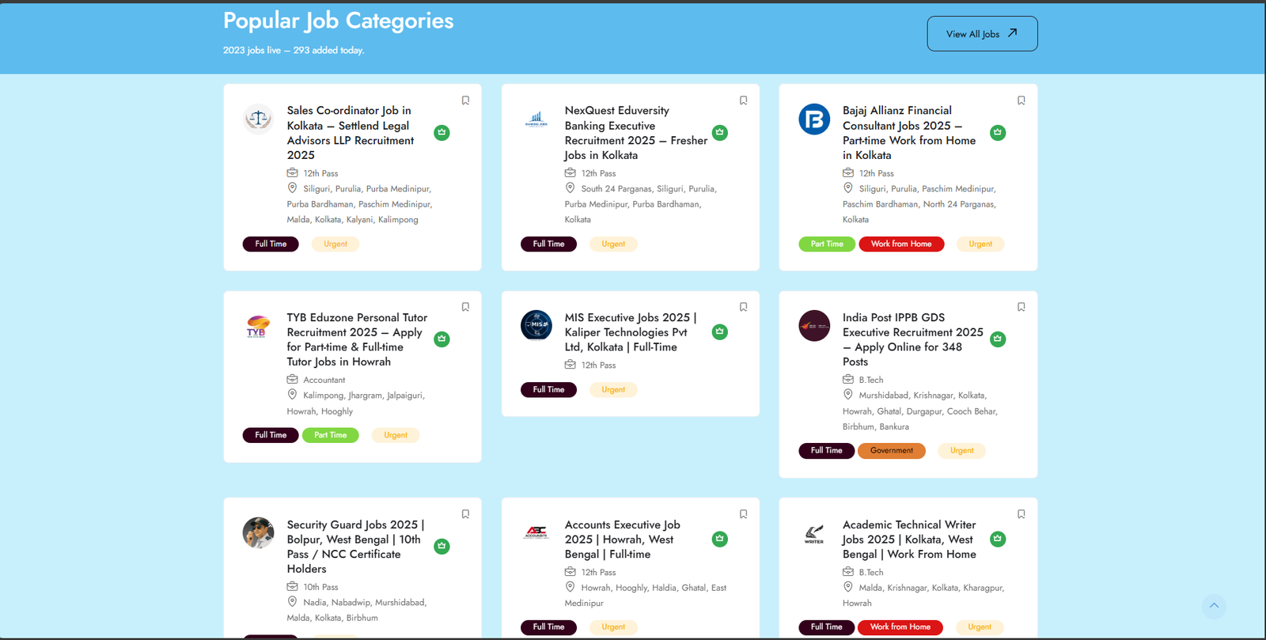Bookmark the Accounts Executive Job card

(x=743, y=514)
